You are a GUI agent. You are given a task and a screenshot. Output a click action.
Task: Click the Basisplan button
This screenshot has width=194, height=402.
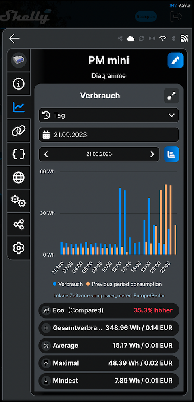(x=146, y=16)
